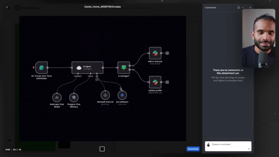The width and height of the screenshot is (279, 157).
Task: Click the webcam video overlay of the presenter
Action: (x=259, y=38)
